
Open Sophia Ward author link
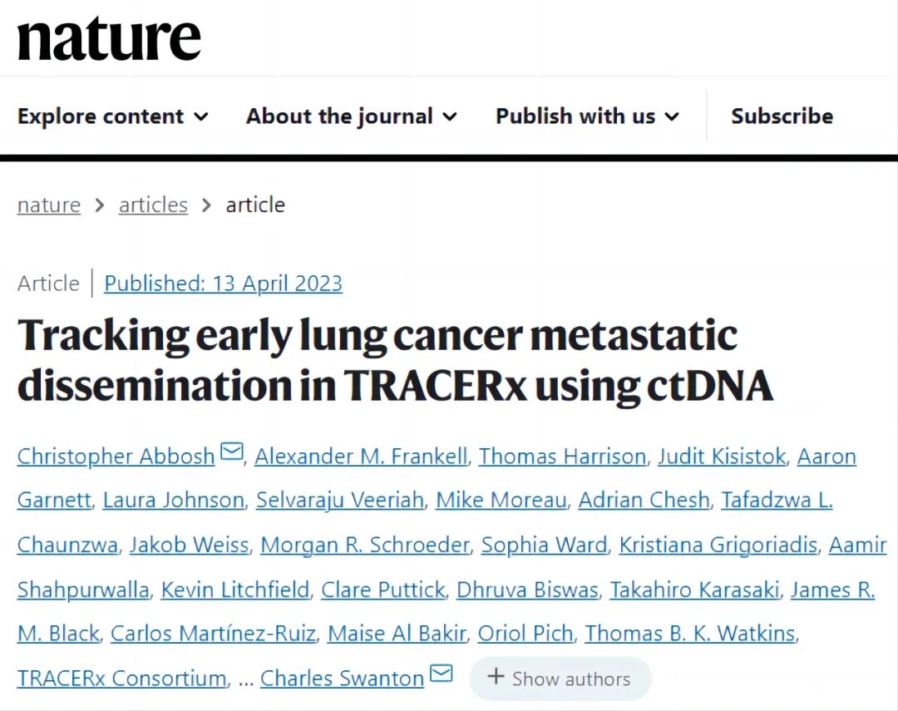[544, 546]
